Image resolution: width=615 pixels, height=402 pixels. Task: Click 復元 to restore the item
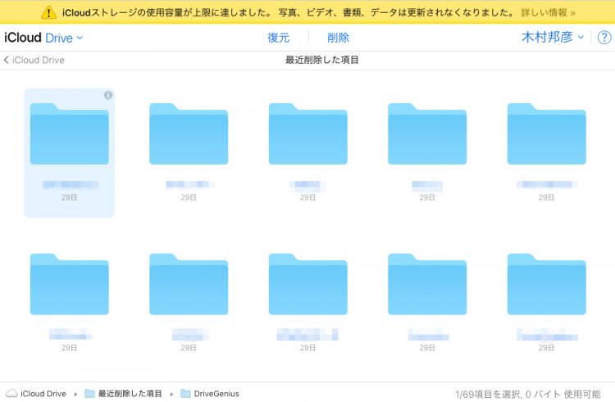tap(278, 38)
